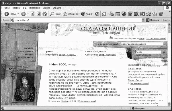Click the page icon in status bar

point(3,108)
